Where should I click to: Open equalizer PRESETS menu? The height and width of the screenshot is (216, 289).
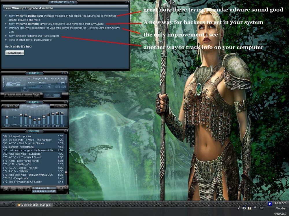(60, 106)
